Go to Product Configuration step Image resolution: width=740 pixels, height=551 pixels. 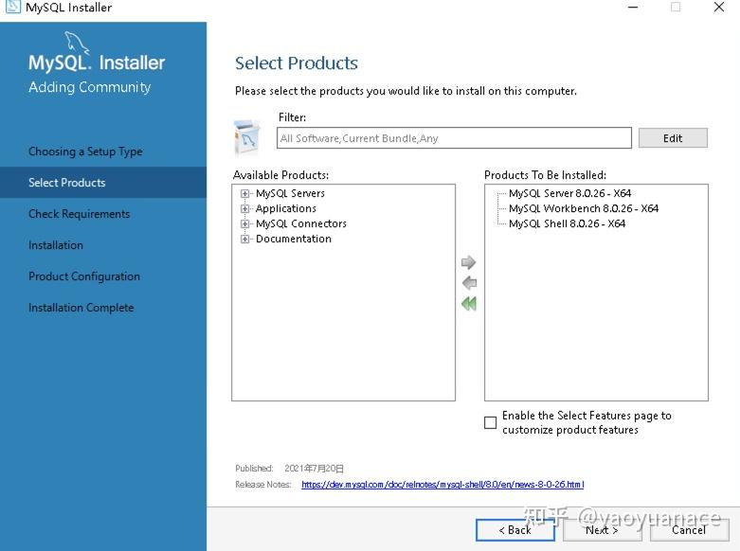tap(84, 275)
